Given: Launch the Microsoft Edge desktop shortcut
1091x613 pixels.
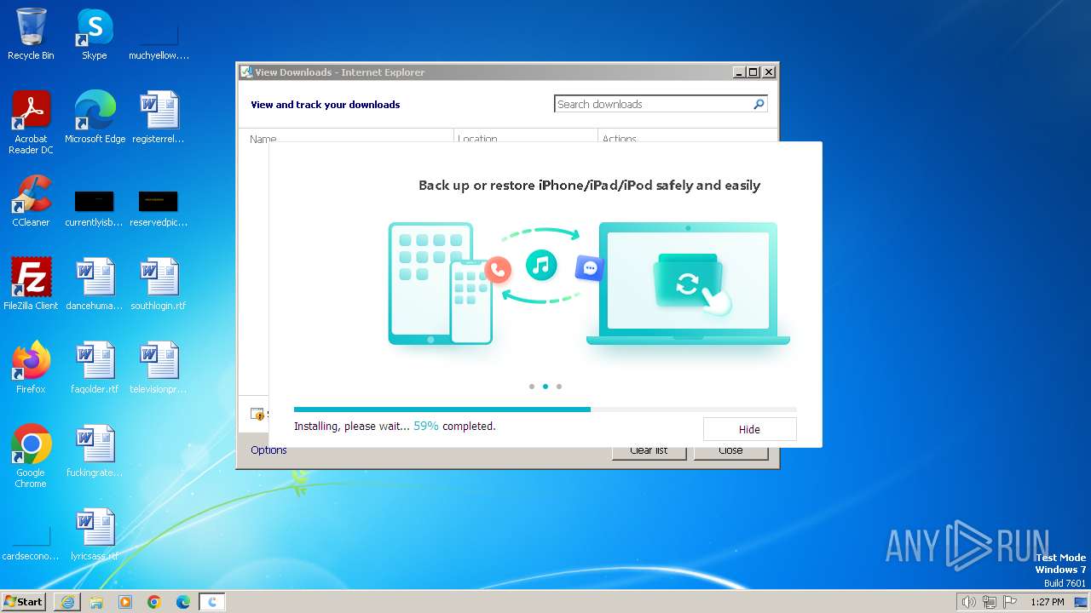Looking at the screenshot, I should 95,117.
